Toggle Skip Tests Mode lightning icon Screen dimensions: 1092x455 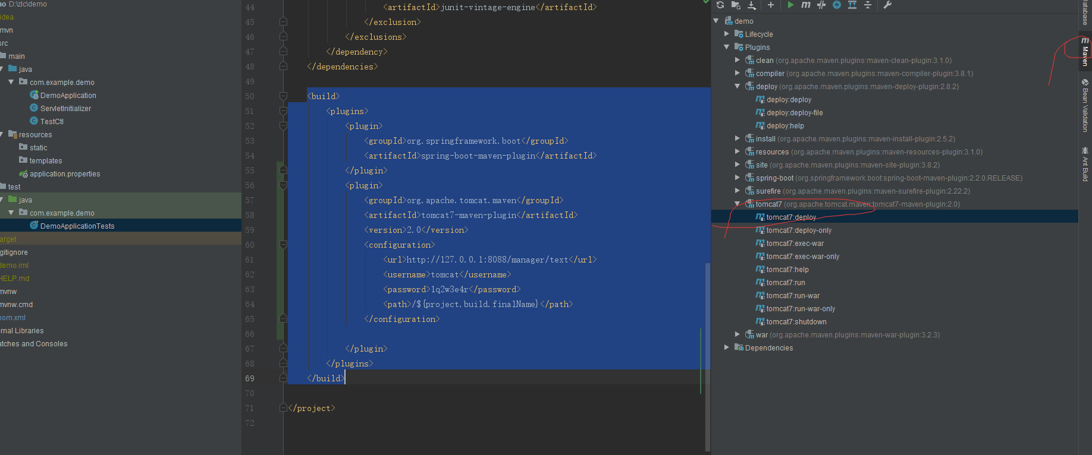coord(836,5)
